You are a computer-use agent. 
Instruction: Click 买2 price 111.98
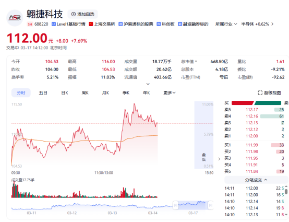[x=252, y=151]
